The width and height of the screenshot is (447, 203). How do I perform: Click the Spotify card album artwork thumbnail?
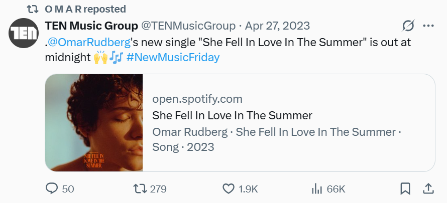pos(94,123)
